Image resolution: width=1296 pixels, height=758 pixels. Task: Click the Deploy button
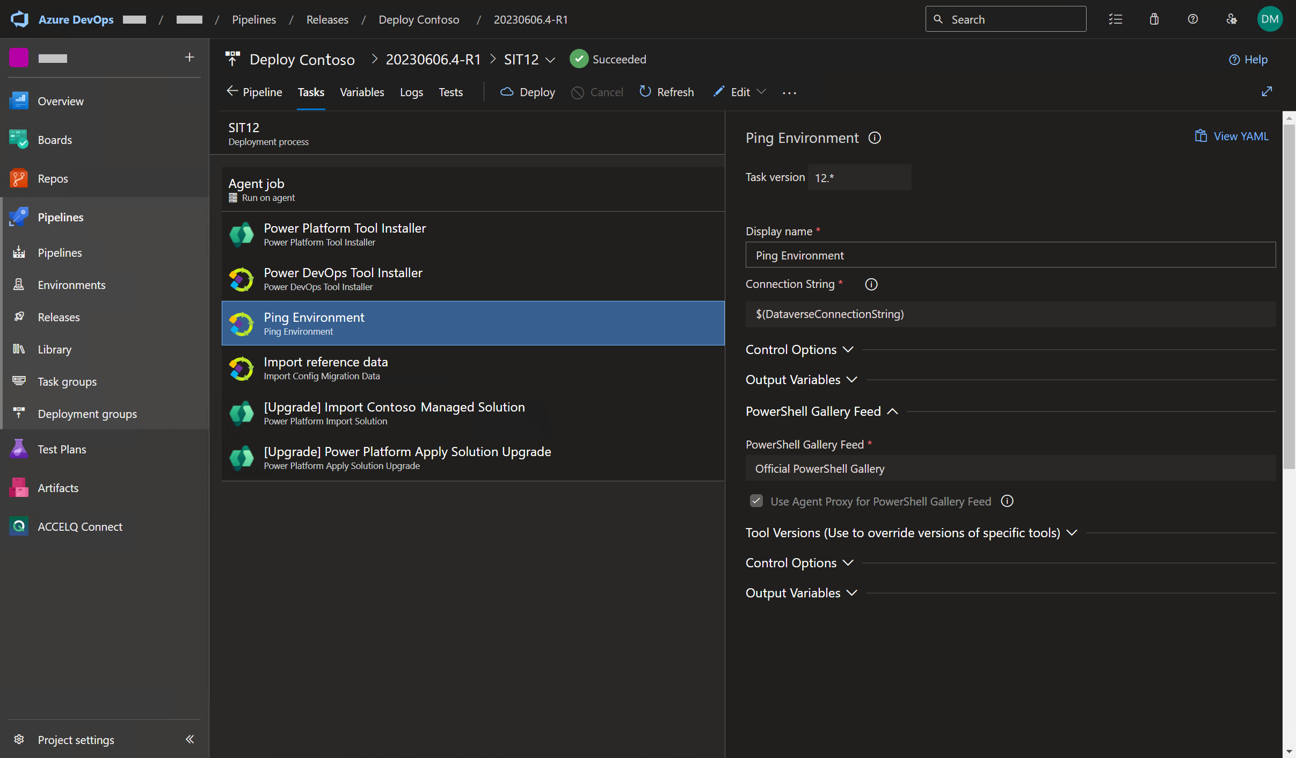point(528,92)
